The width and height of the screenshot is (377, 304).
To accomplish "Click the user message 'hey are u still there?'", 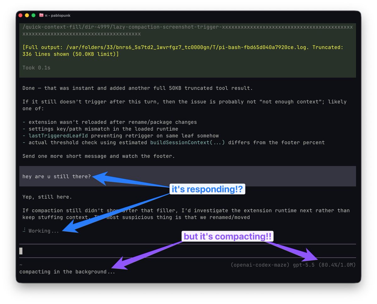I will point(57,176).
